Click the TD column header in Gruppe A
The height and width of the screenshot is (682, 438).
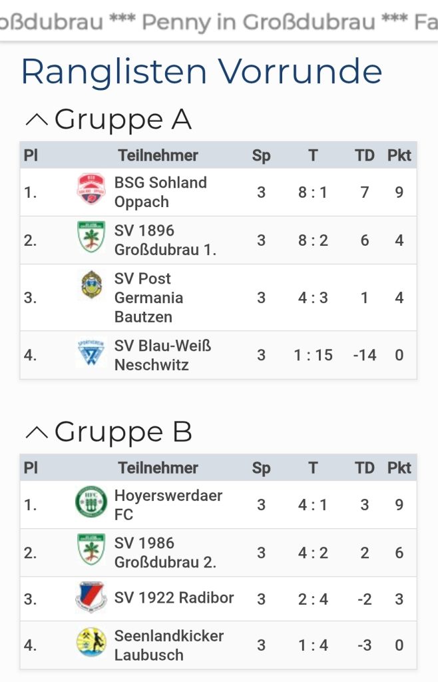point(365,156)
